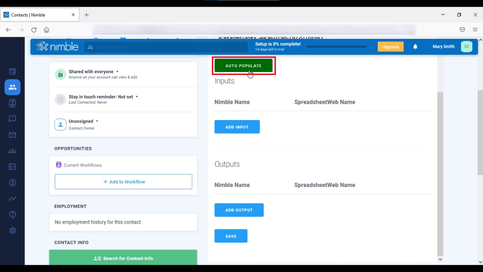Open the browser hamburger menu
Image resolution: width=483 pixels, height=272 pixels.
click(x=475, y=30)
